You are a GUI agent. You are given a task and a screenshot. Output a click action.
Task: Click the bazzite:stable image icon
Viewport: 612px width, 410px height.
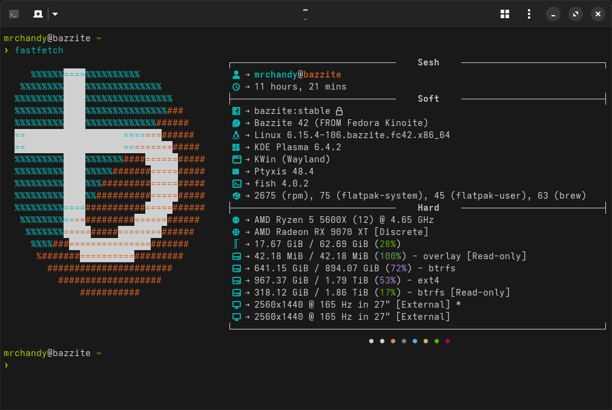pyautogui.click(x=236, y=111)
